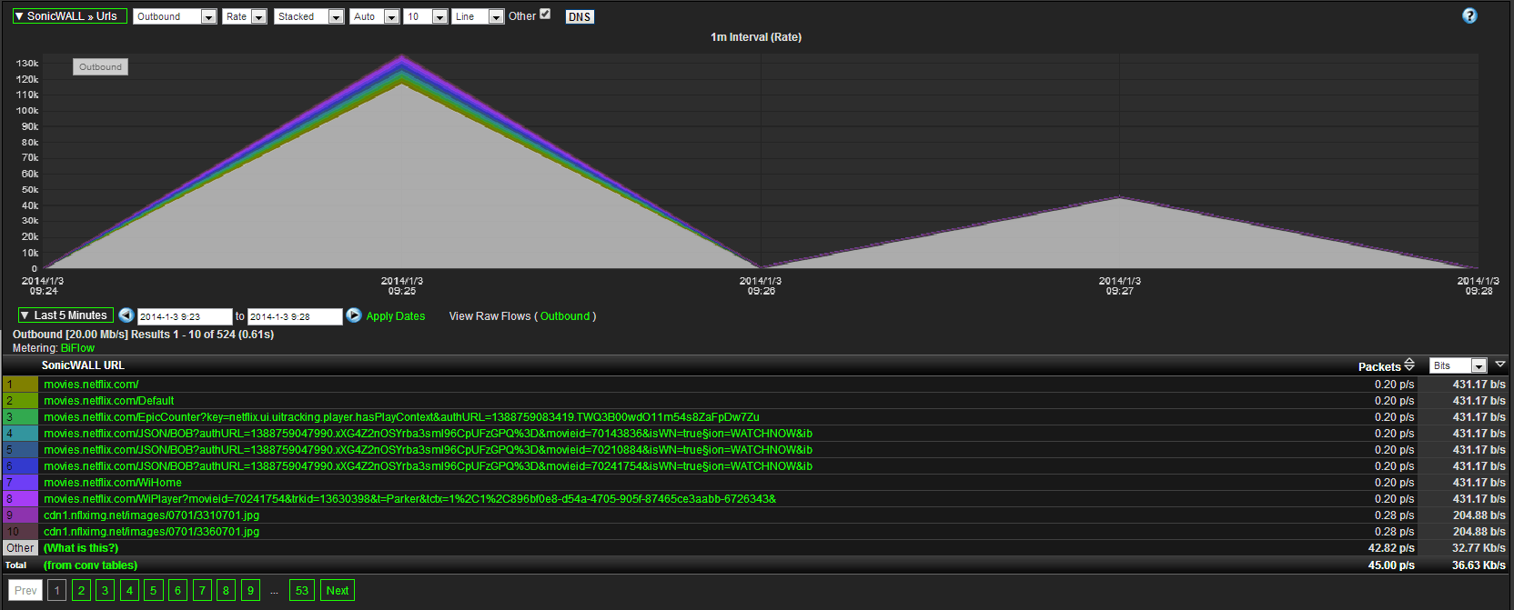Expand the Last 5 Minutes timeframe menu
The width and height of the screenshot is (1514, 610).
pyautogui.click(x=66, y=315)
